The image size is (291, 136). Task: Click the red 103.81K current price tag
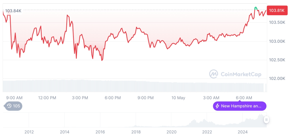[x=276, y=11]
